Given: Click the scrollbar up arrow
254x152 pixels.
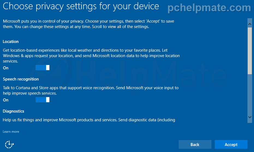Looking at the screenshot, I should 250,24.
